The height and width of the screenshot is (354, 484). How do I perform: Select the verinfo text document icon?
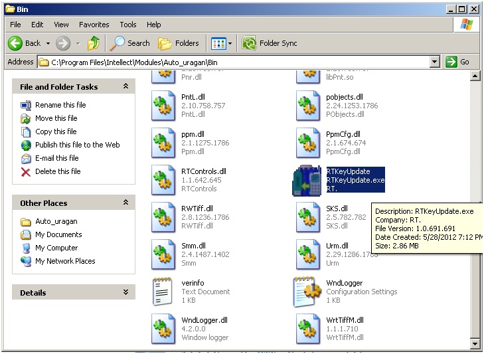point(163,291)
